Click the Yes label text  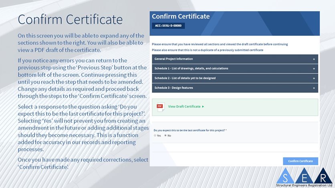click(159, 136)
